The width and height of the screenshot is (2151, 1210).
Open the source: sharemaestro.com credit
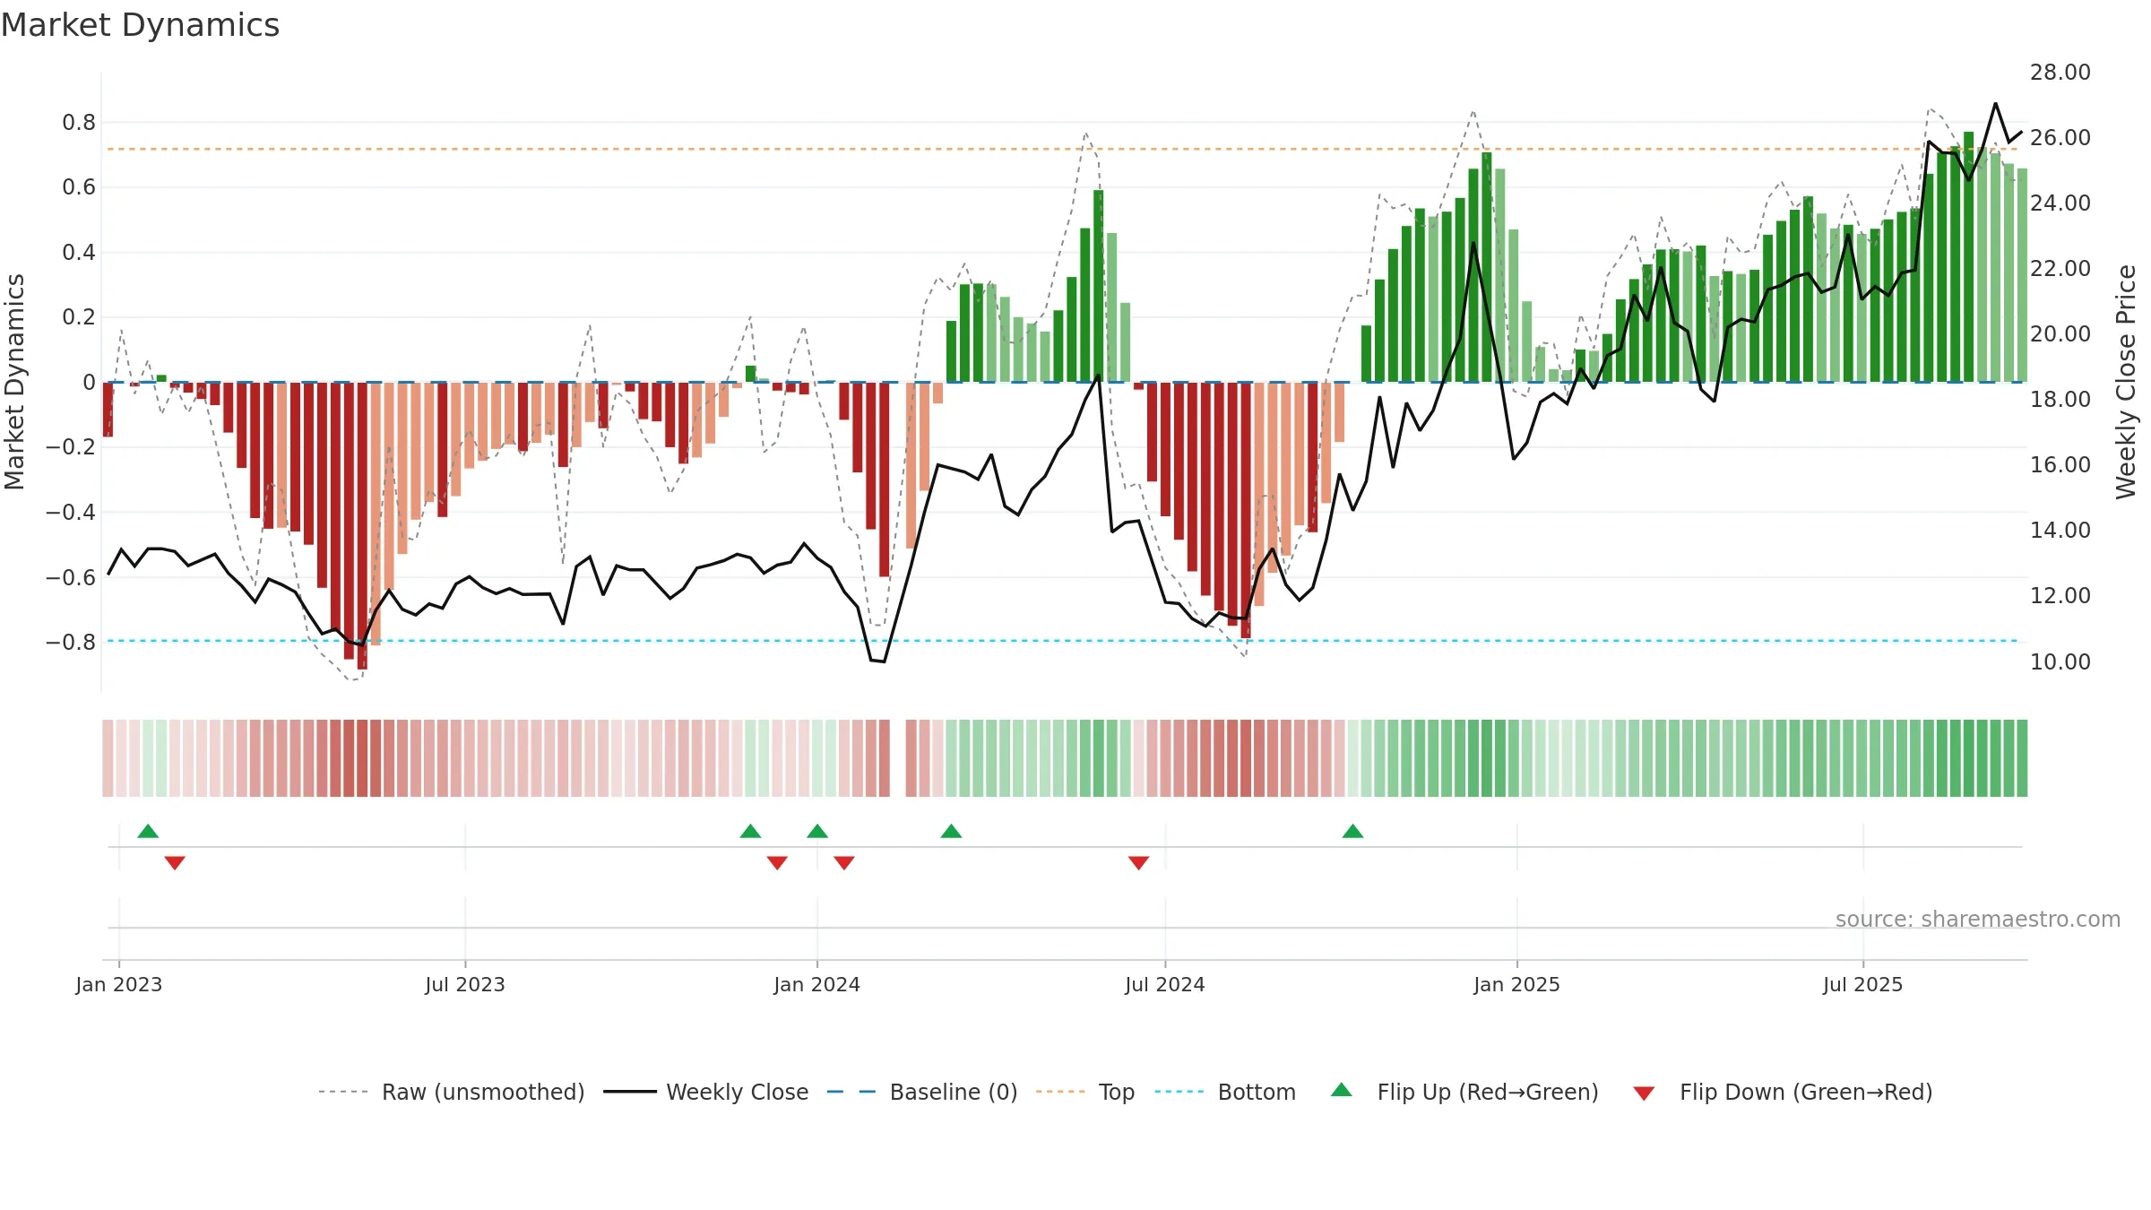(1978, 920)
